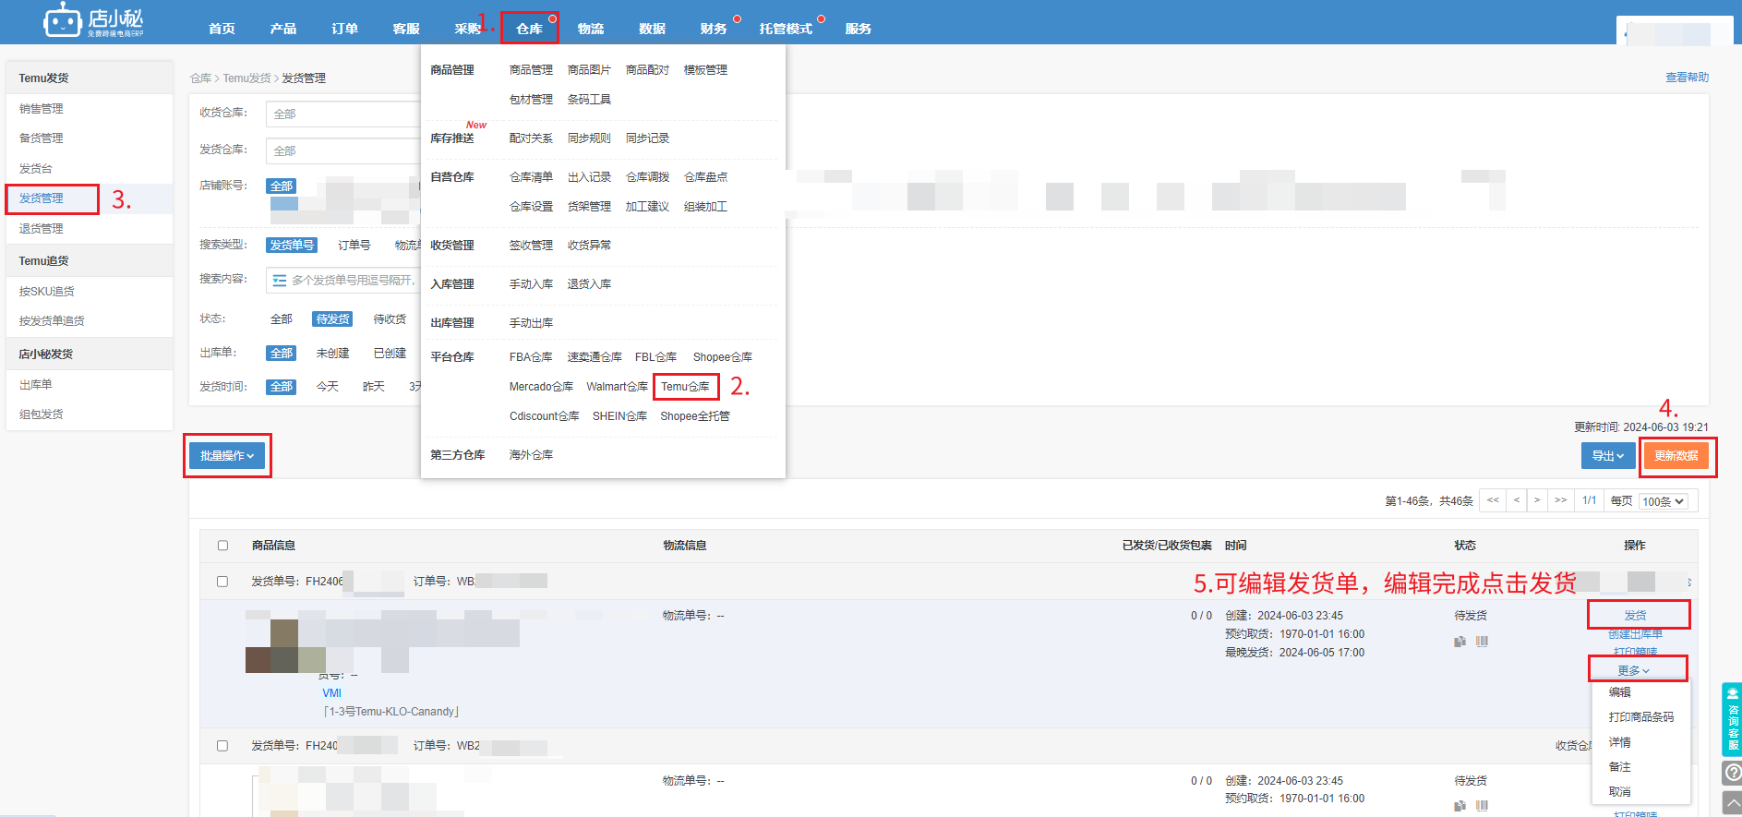Open 组包发货 in the left sidebar
The height and width of the screenshot is (817, 1742).
[x=42, y=415]
